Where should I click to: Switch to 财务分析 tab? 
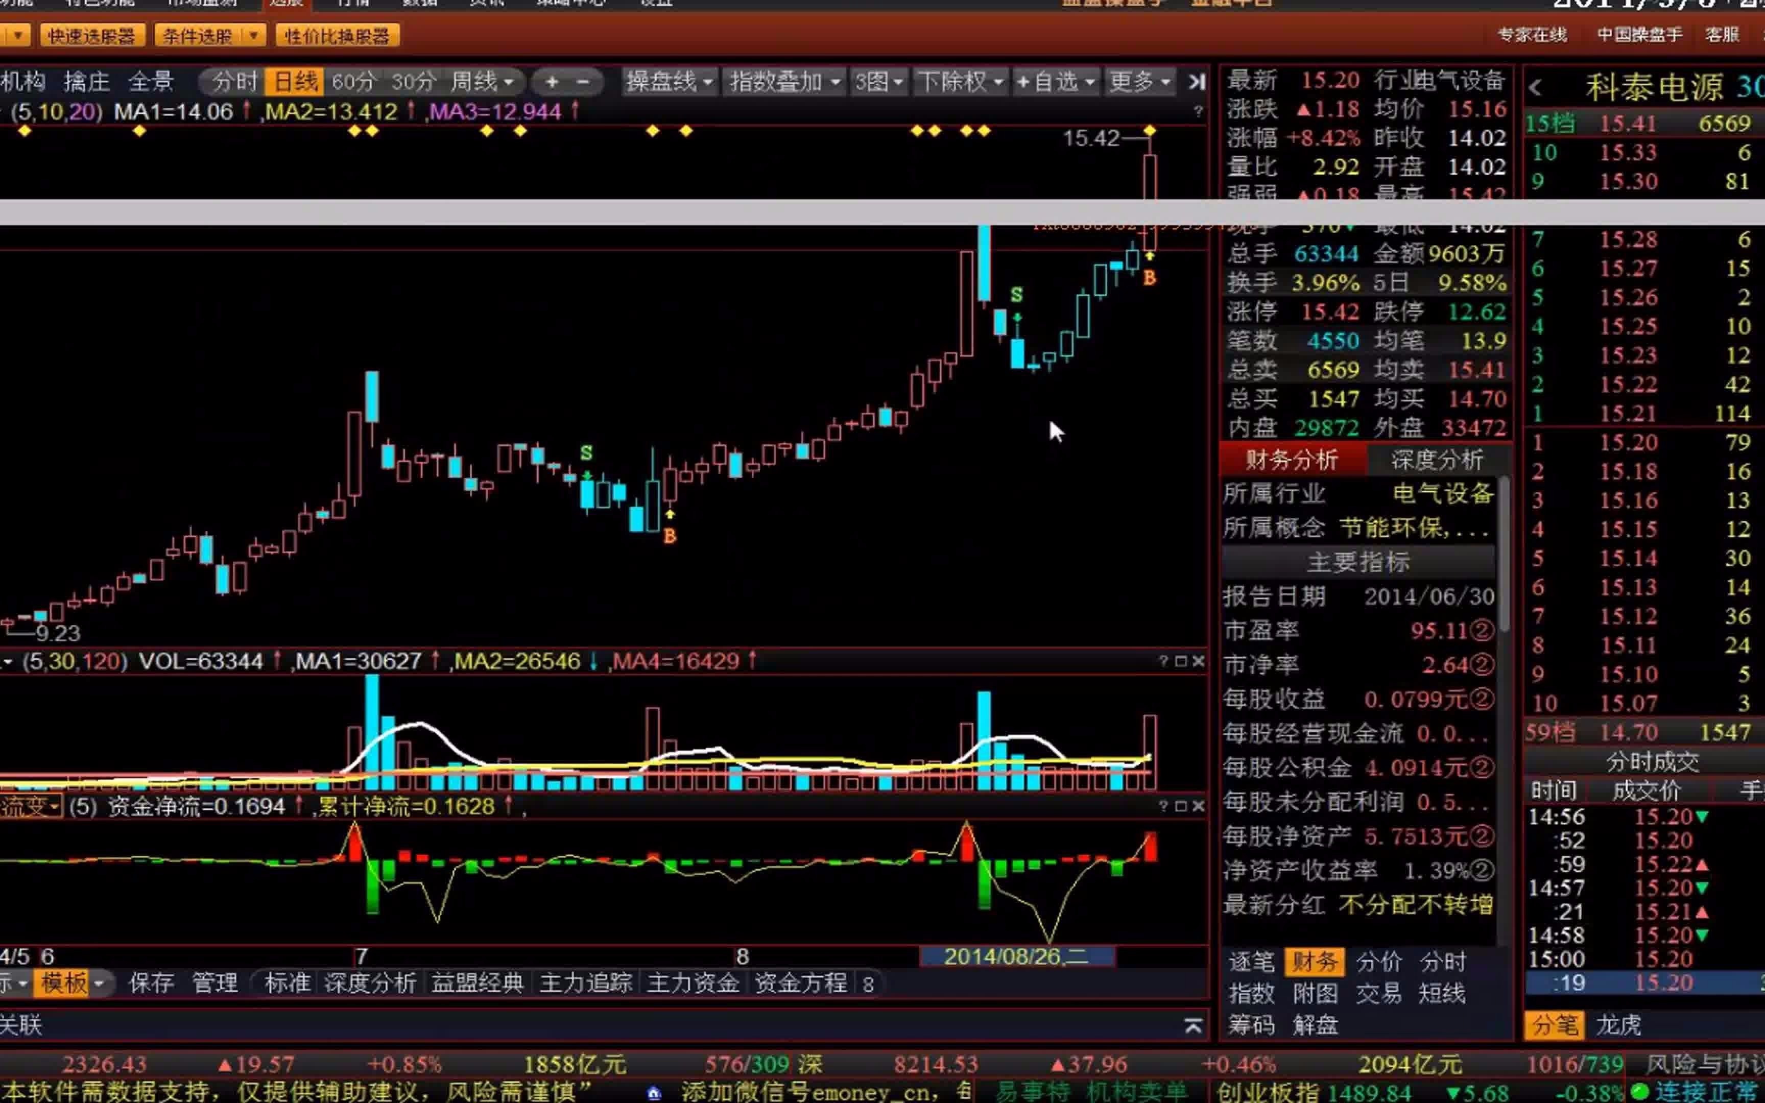coord(1292,460)
